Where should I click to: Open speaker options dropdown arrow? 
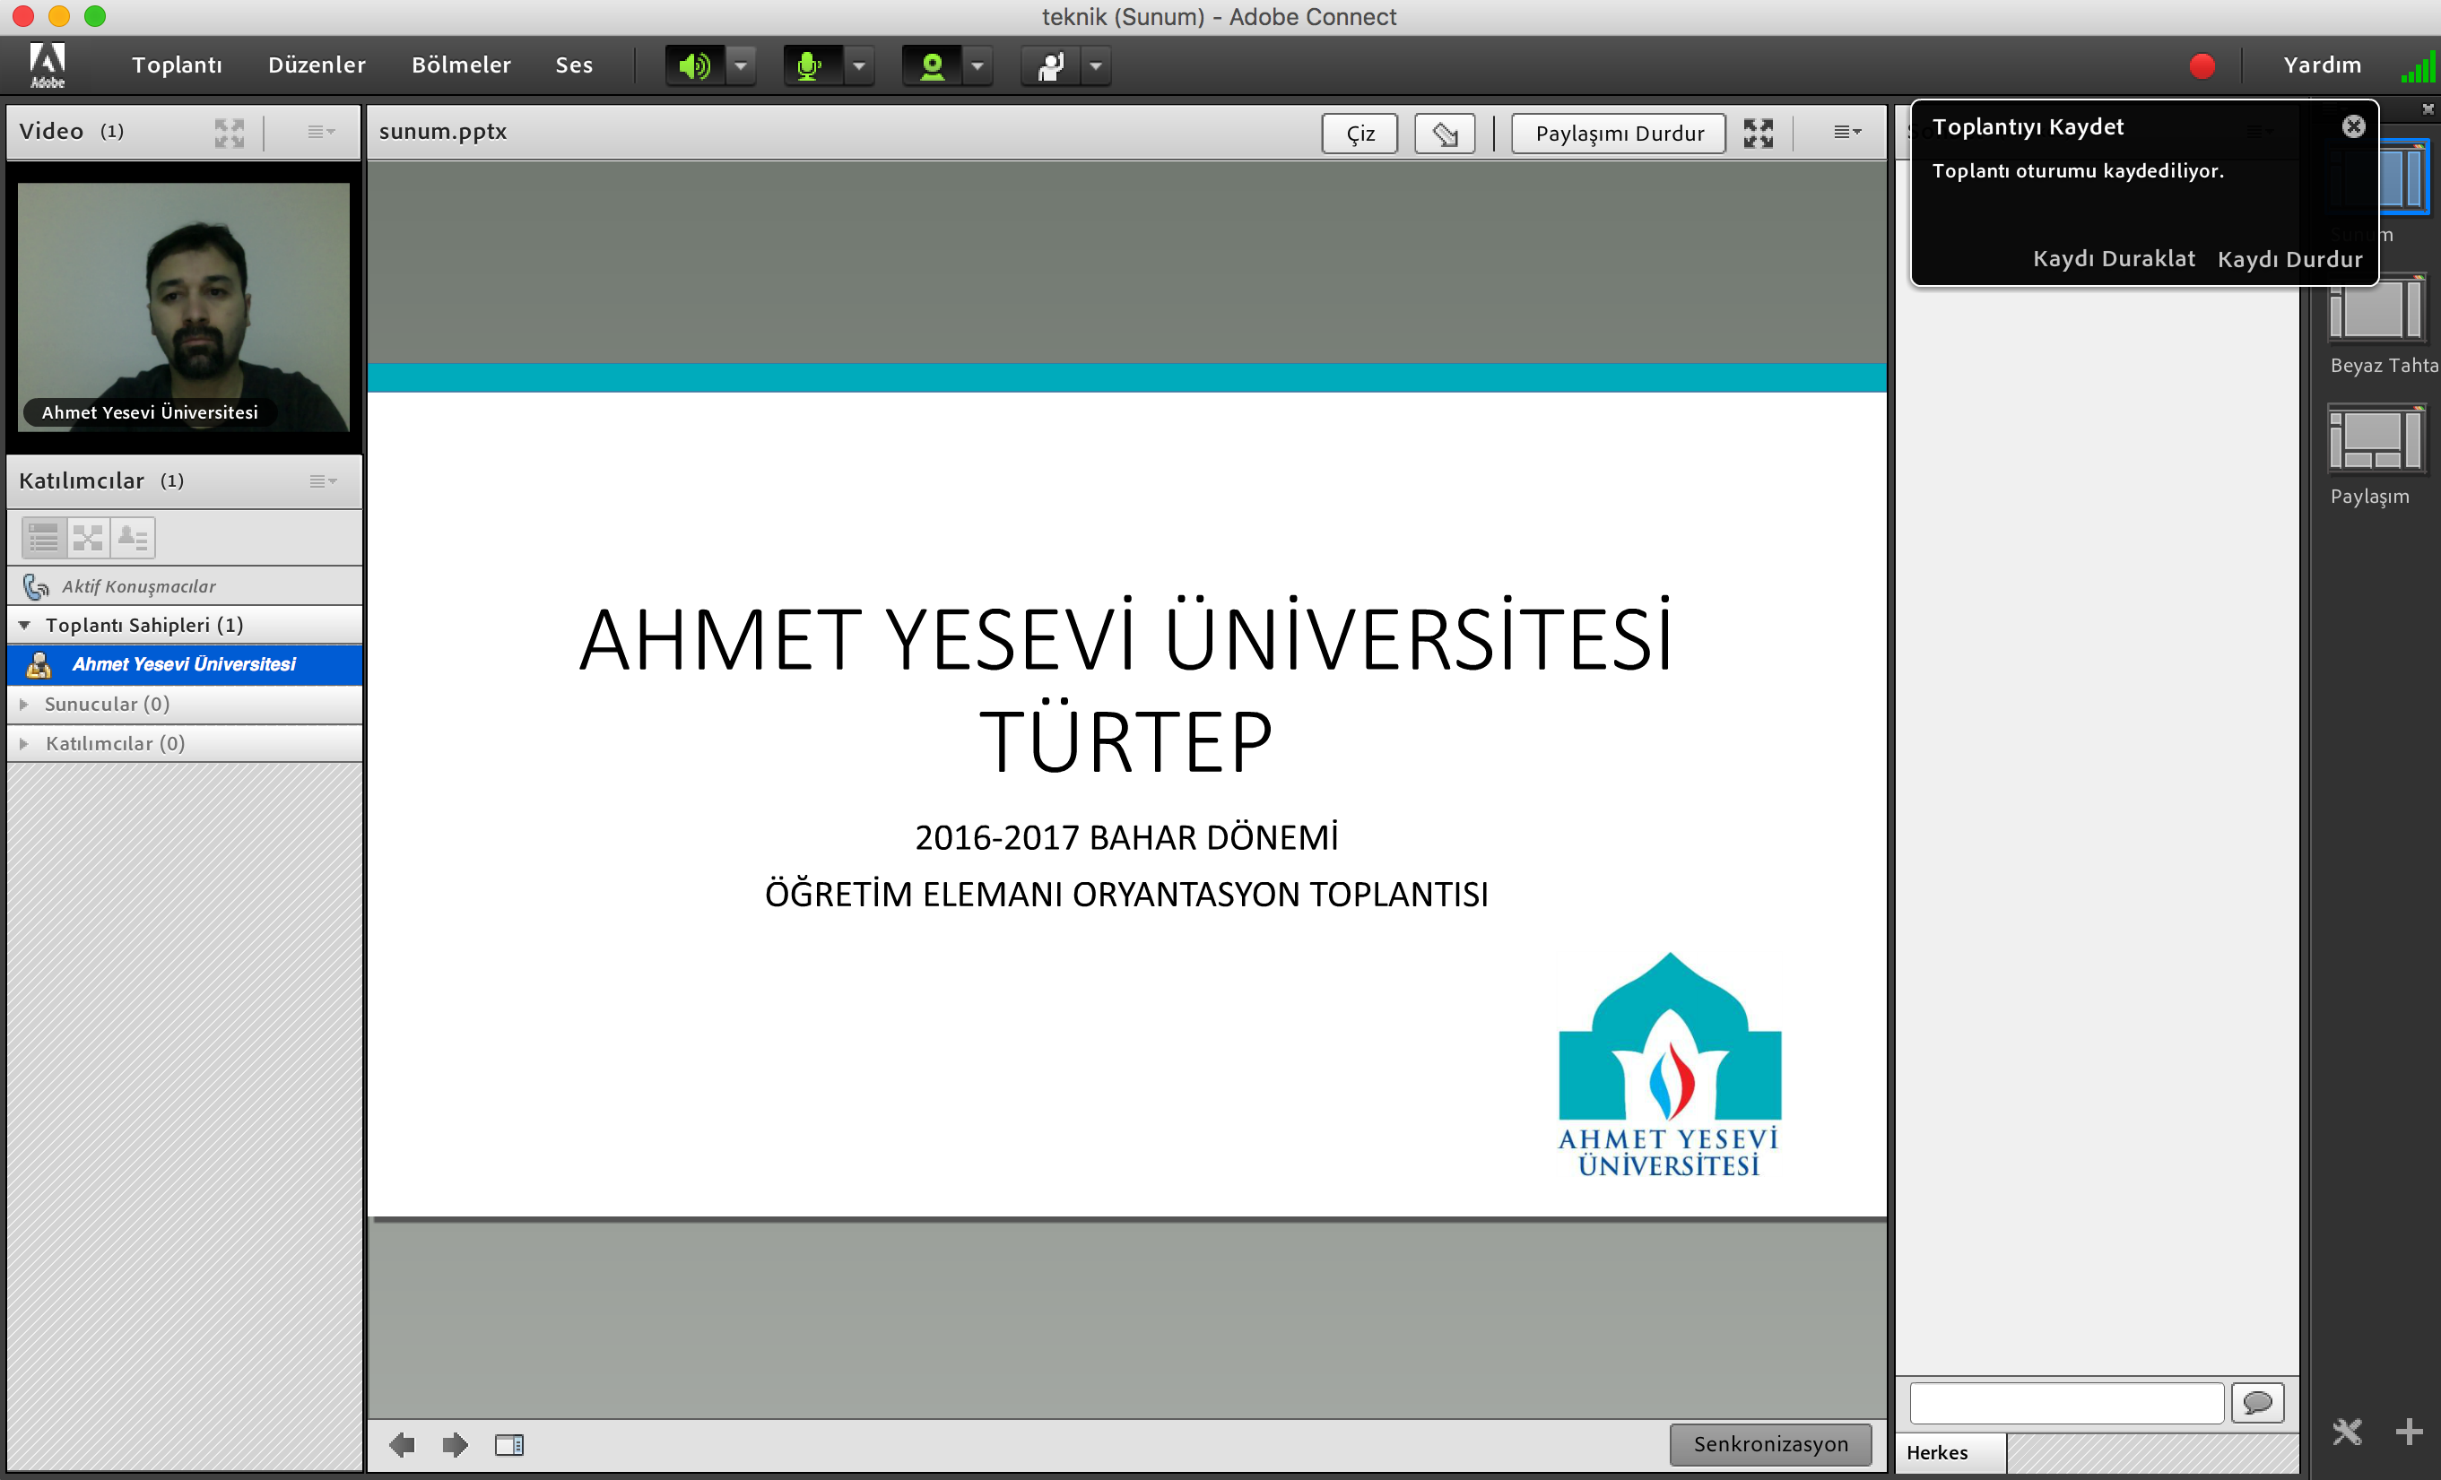pyautogui.click(x=741, y=66)
